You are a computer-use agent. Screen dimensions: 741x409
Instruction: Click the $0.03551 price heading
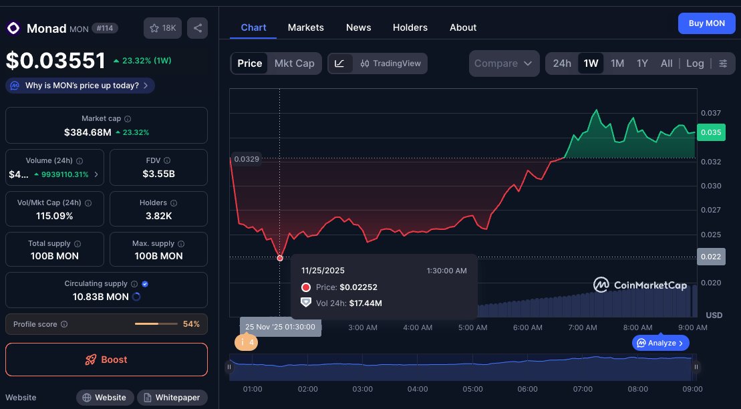pyautogui.click(x=55, y=61)
